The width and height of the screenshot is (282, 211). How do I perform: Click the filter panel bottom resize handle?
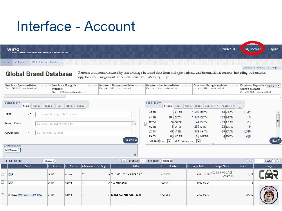coord(212,144)
